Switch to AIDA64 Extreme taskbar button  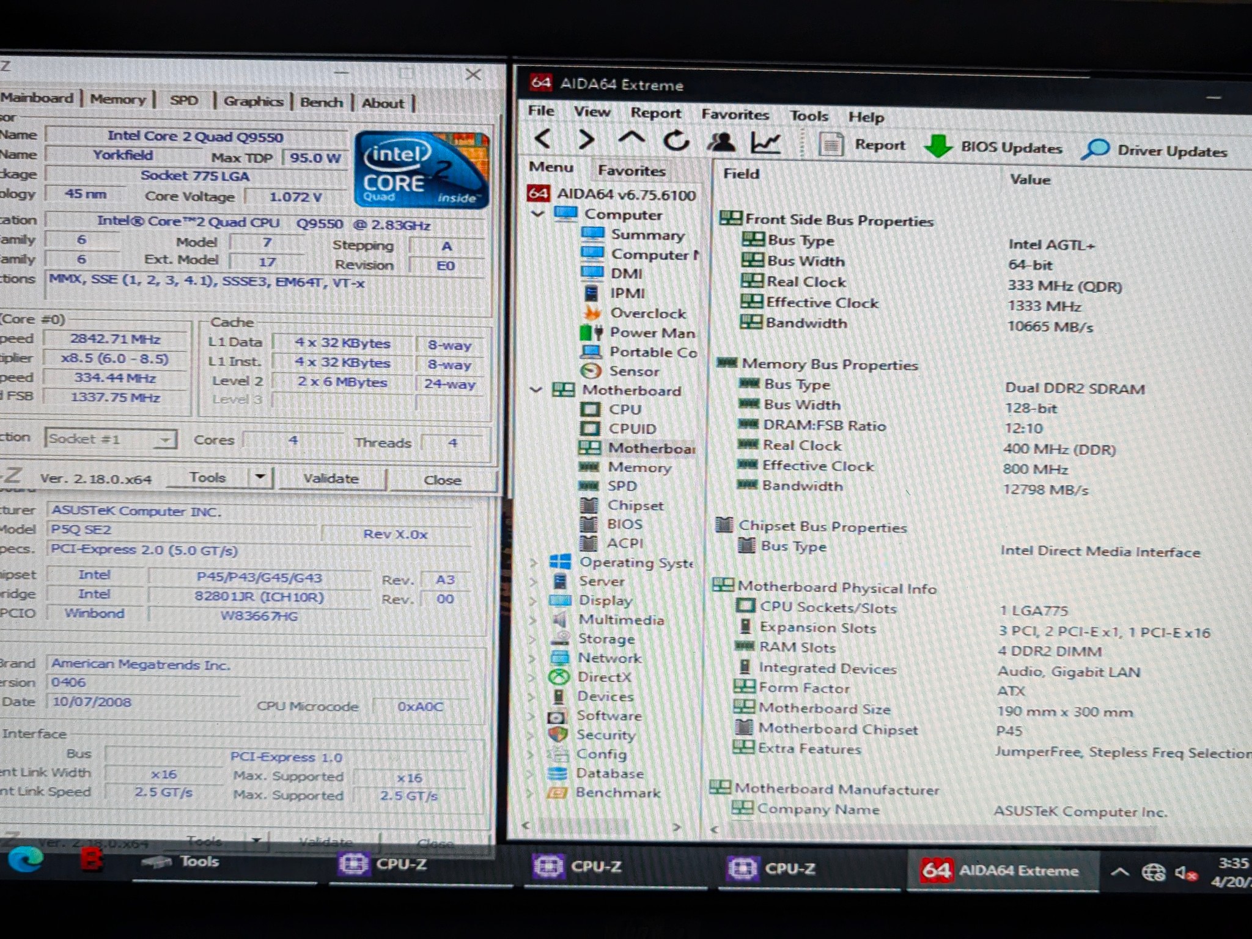(x=1001, y=870)
